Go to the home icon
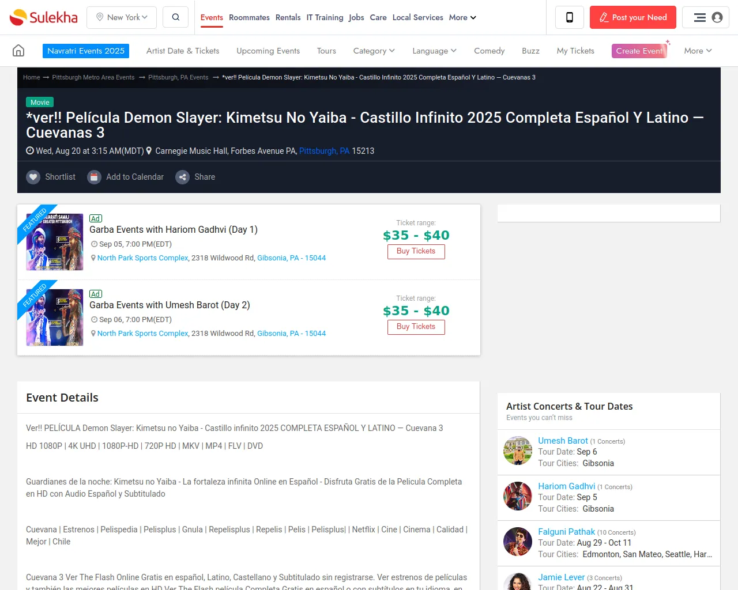The width and height of the screenshot is (738, 590). pos(18,51)
